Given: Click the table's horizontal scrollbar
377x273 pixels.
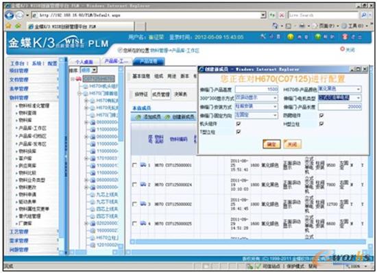Looking at the screenshot, I should (x=248, y=242).
